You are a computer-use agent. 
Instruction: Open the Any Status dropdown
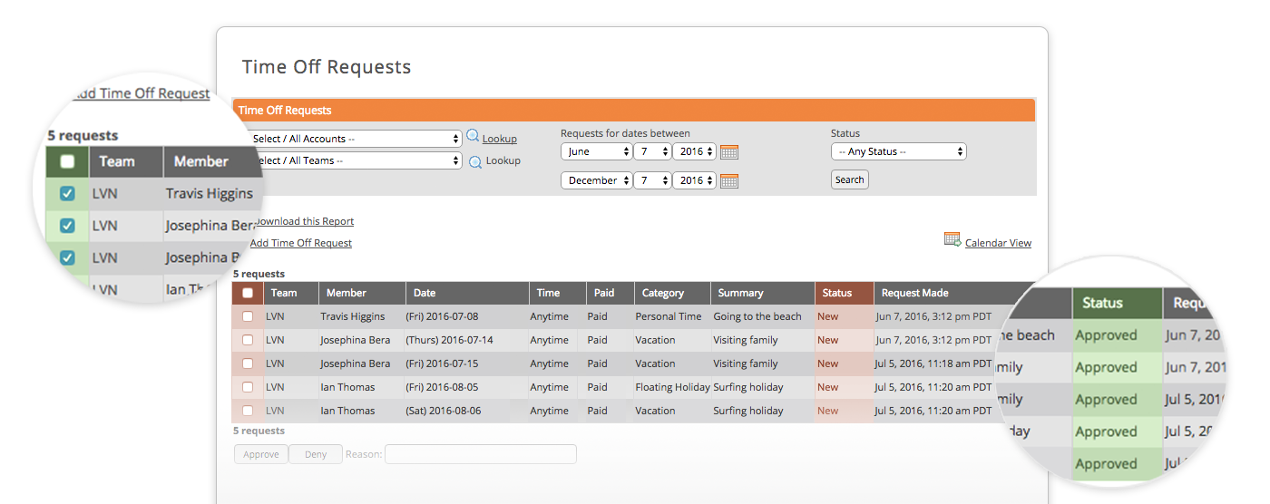(x=899, y=151)
